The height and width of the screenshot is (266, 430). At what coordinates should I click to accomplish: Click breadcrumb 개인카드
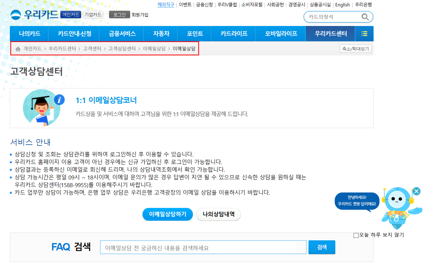point(32,49)
